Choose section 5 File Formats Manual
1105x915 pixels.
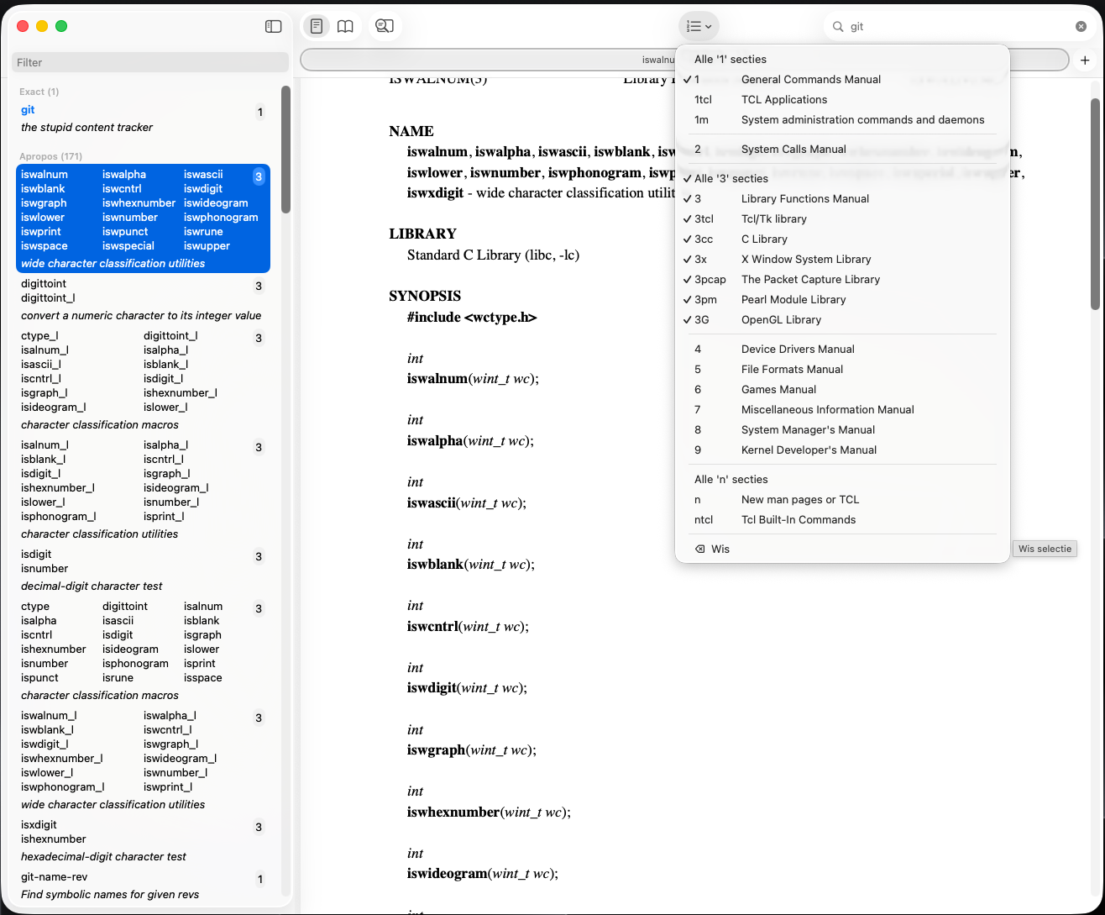pyautogui.click(x=842, y=370)
